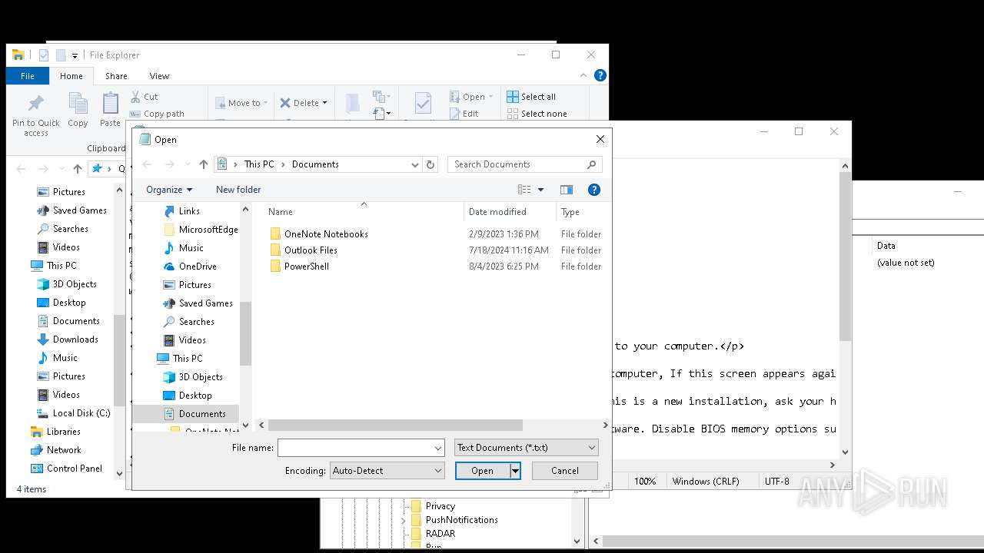Click Select none in File Explorer ribbon
The image size is (984, 553).
click(x=537, y=114)
